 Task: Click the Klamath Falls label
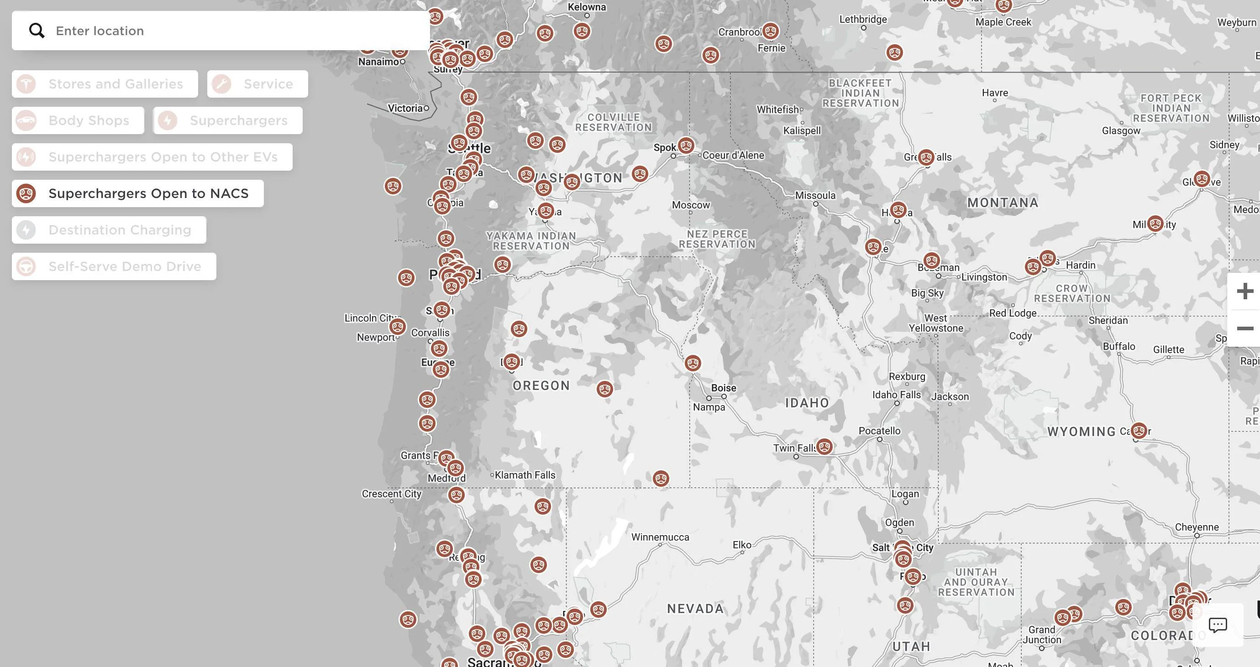[525, 475]
